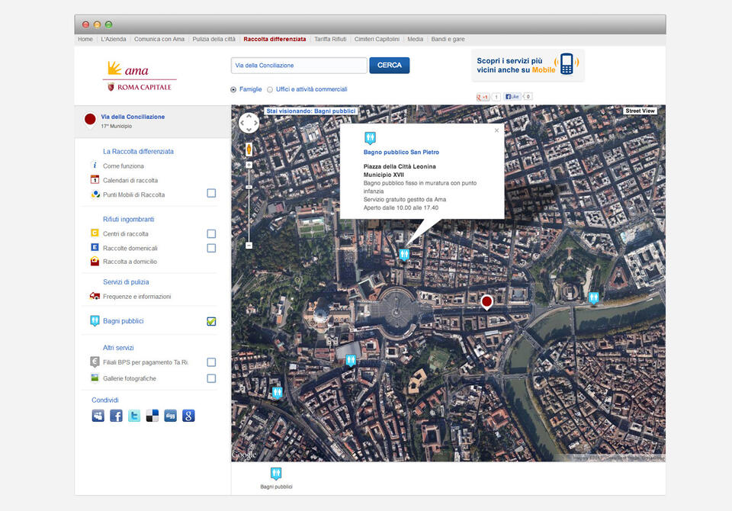The height and width of the screenshot is (511, 732).
Task: Open the L'Azienda menu item
Action: (114, 39)
